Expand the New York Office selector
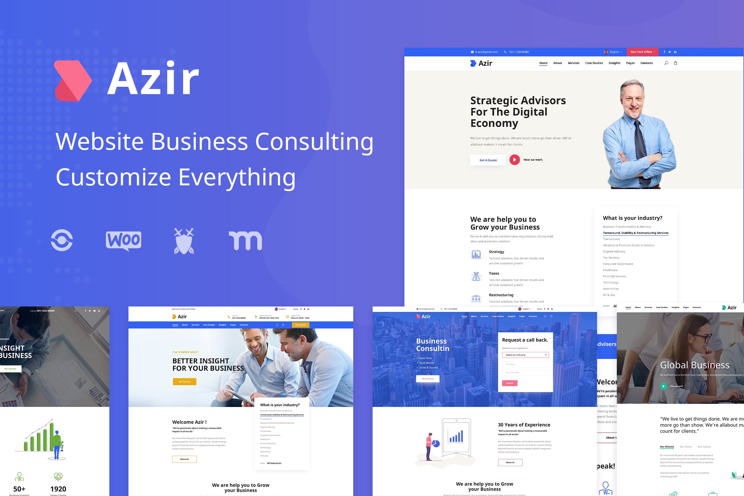Screen dimensions: 744x496 point(640,52)
